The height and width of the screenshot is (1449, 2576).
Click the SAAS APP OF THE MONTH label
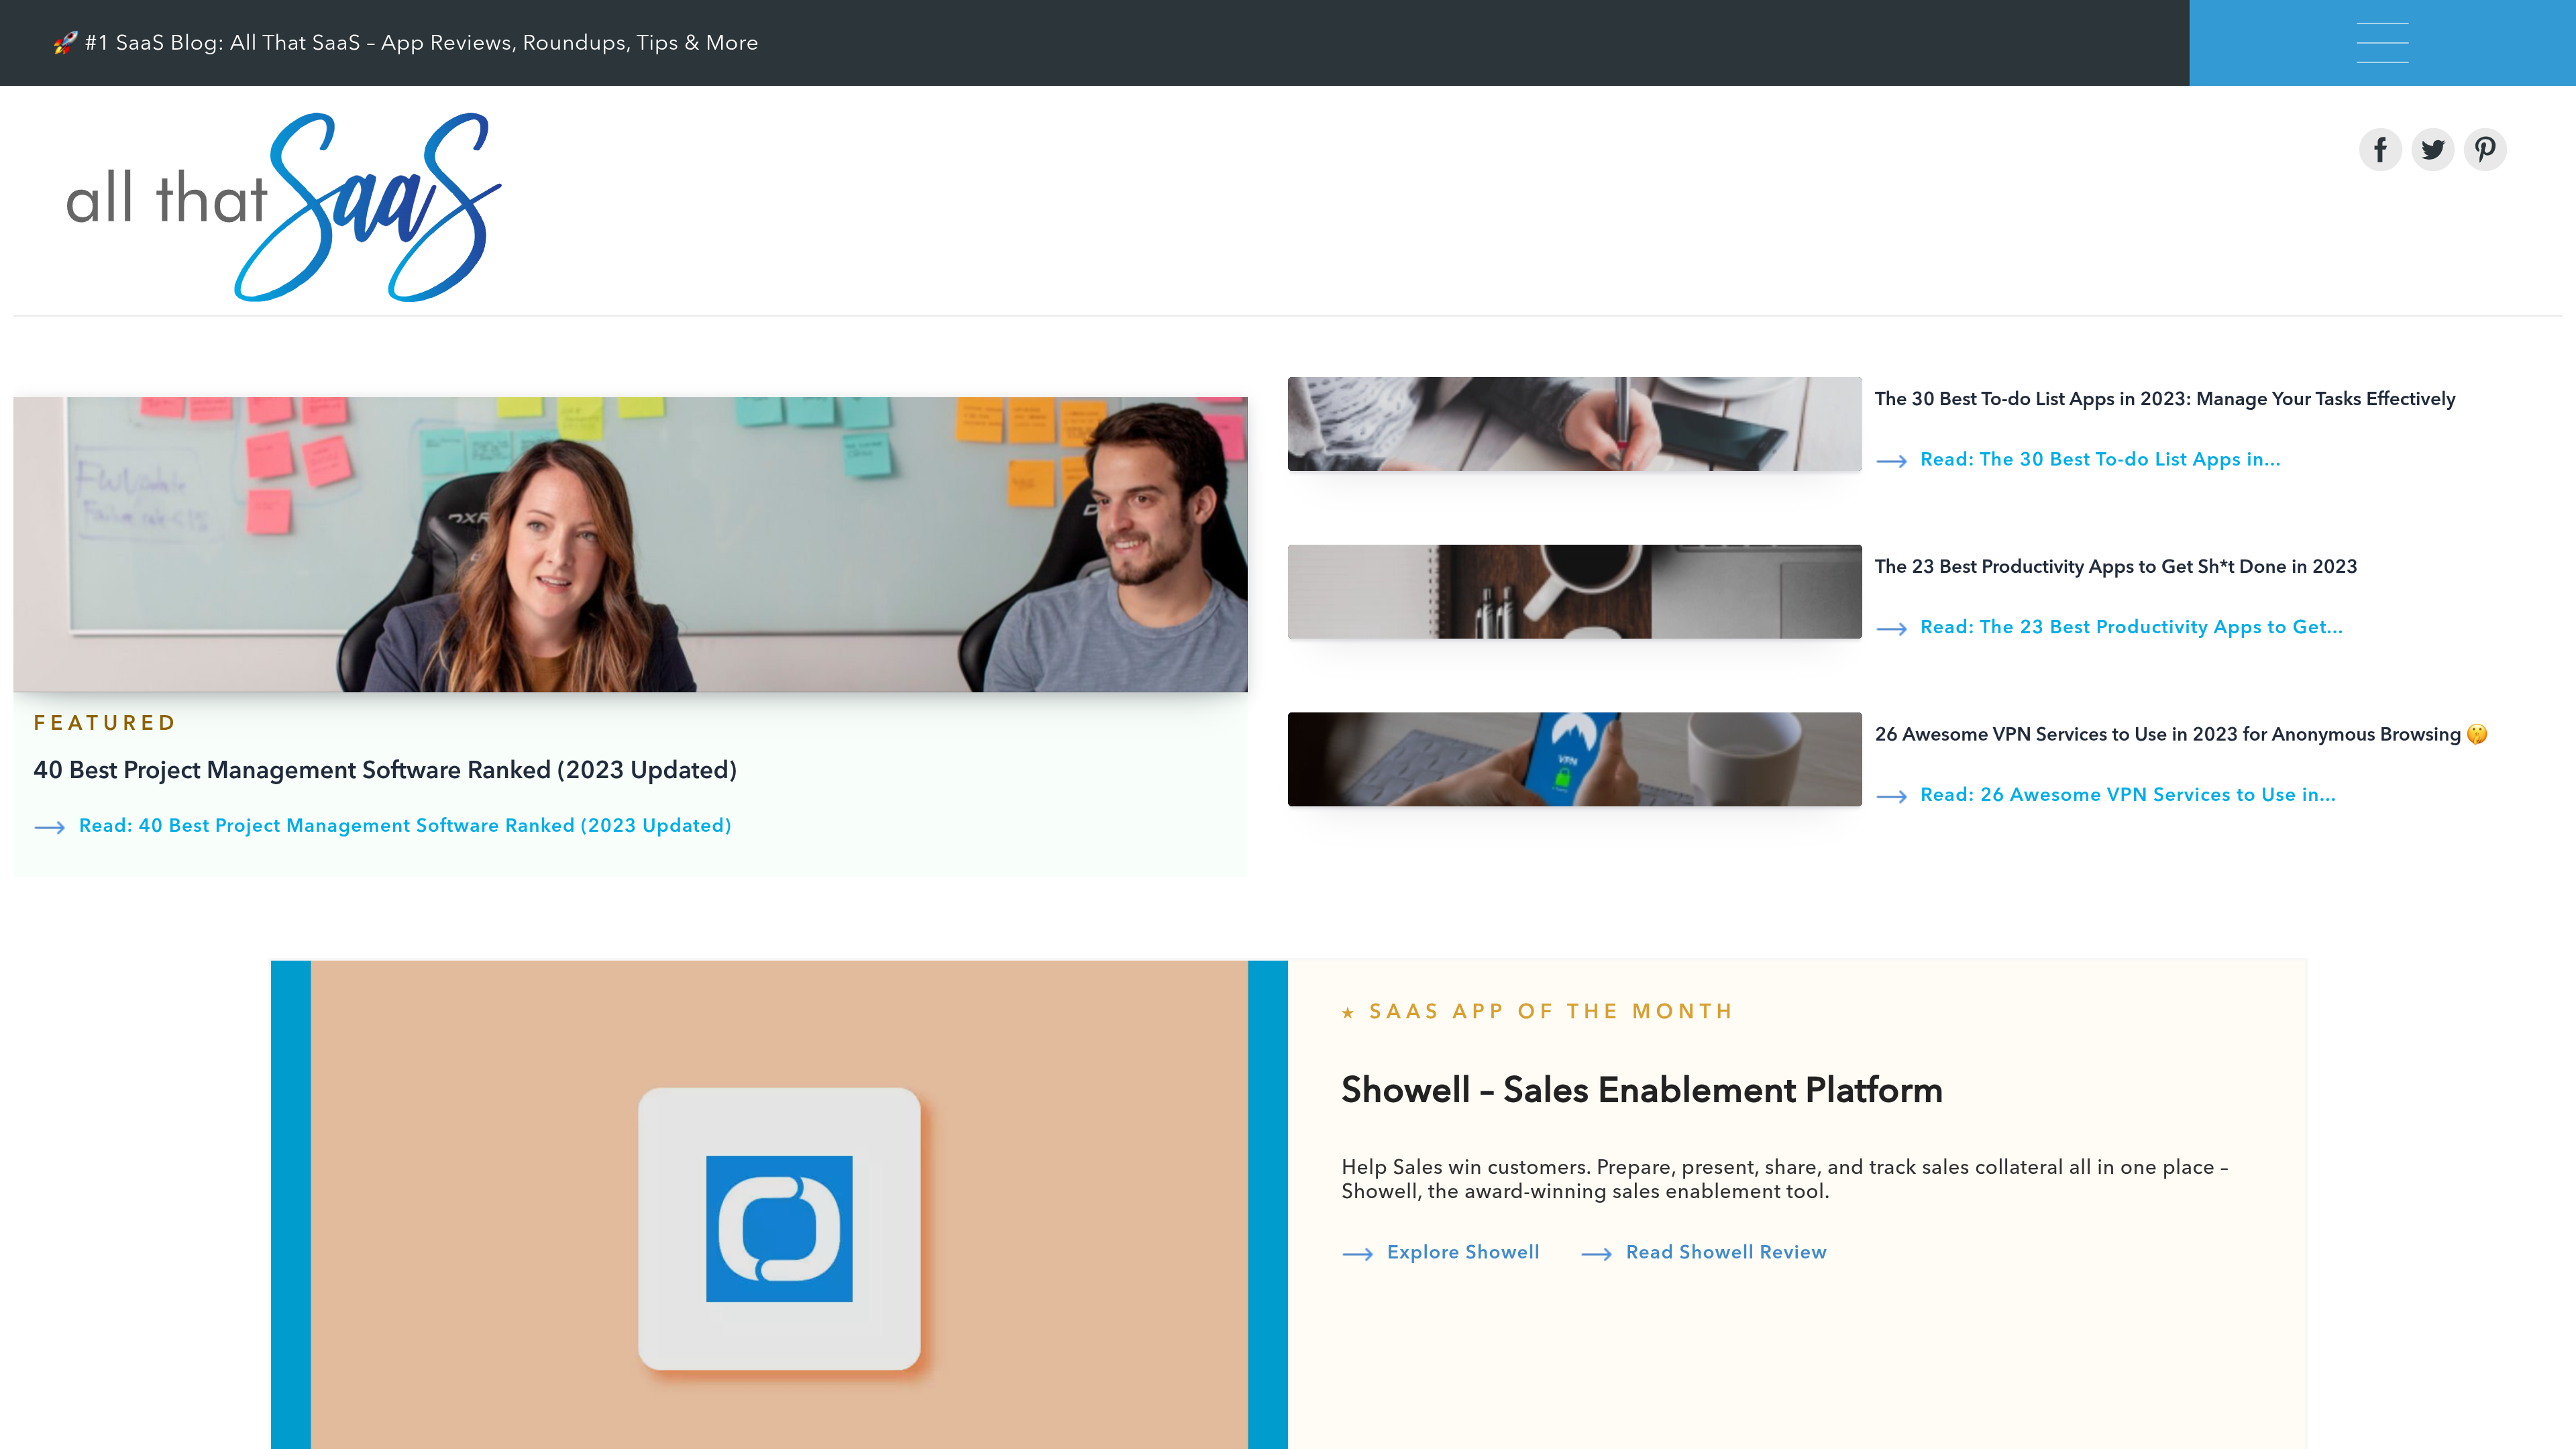tap(1550, 1011)
